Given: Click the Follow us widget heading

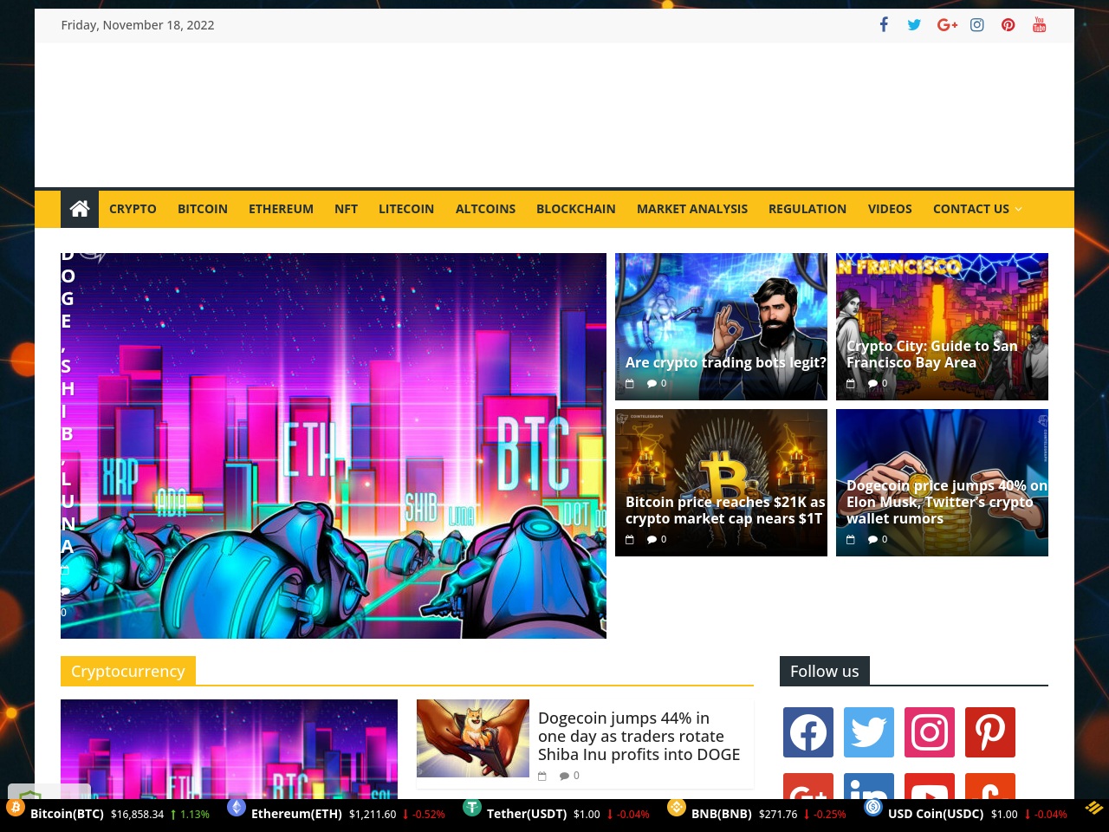Looking at the screenshot, I should (x=825, y=671).
